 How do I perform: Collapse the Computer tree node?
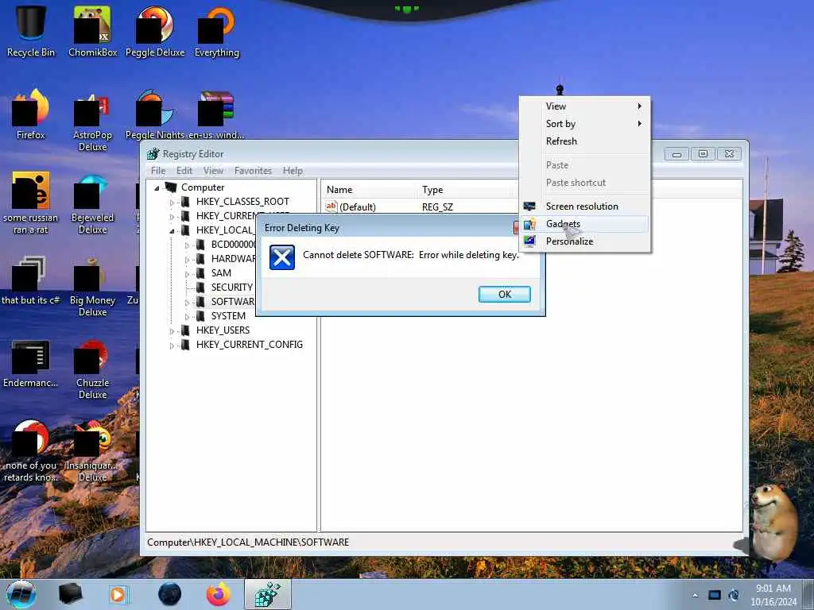click(x=157, y=188)
